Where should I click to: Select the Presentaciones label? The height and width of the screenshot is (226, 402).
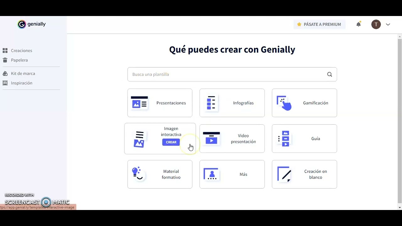click(x=171, y=103)
